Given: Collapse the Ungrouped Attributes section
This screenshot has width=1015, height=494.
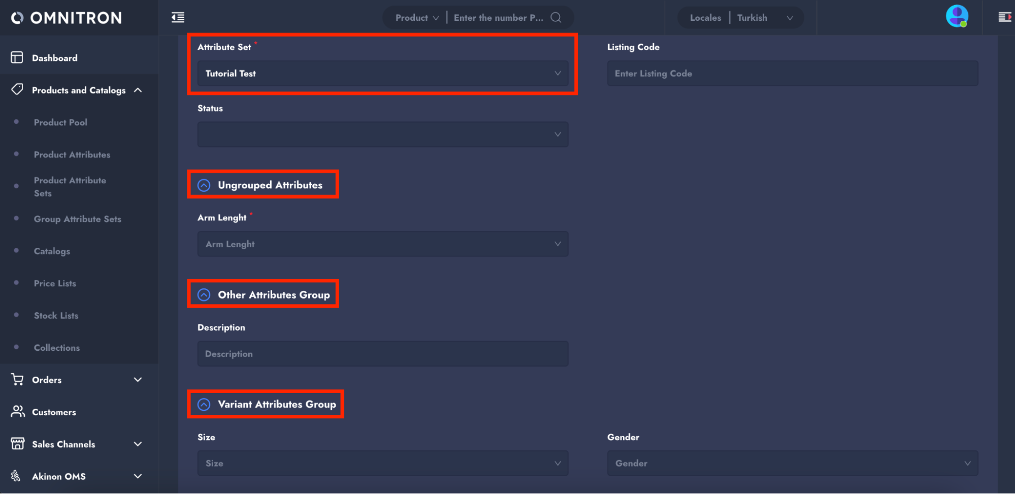Looking at the screenshot, I should pyautogui.click(x=204, y=185).
